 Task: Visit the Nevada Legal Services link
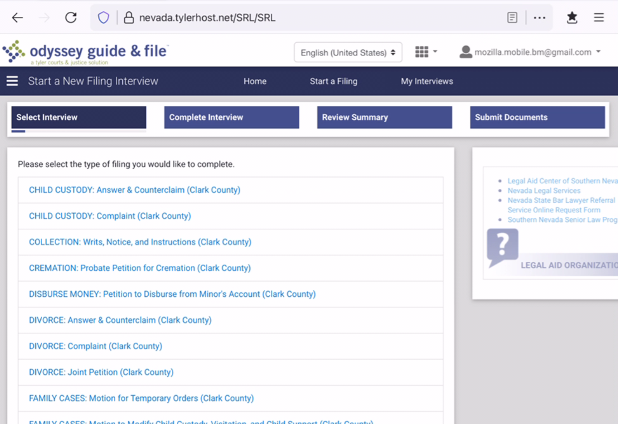tap(544, 190)
